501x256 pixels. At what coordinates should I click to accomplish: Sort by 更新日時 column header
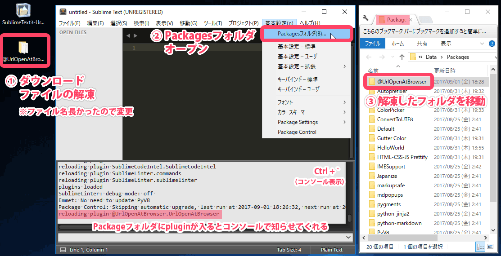point(444,71)
